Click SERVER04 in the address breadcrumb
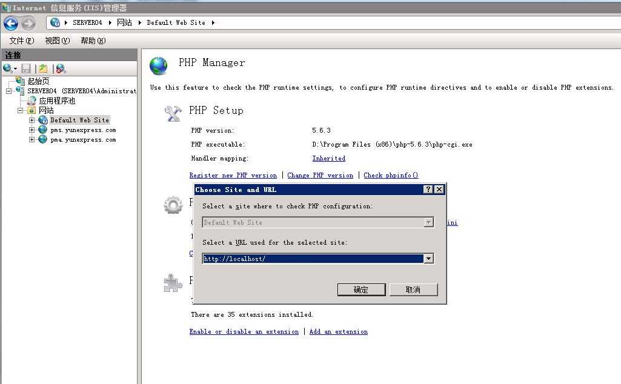This screenshot has width=621, height=384. pos(87,22)
